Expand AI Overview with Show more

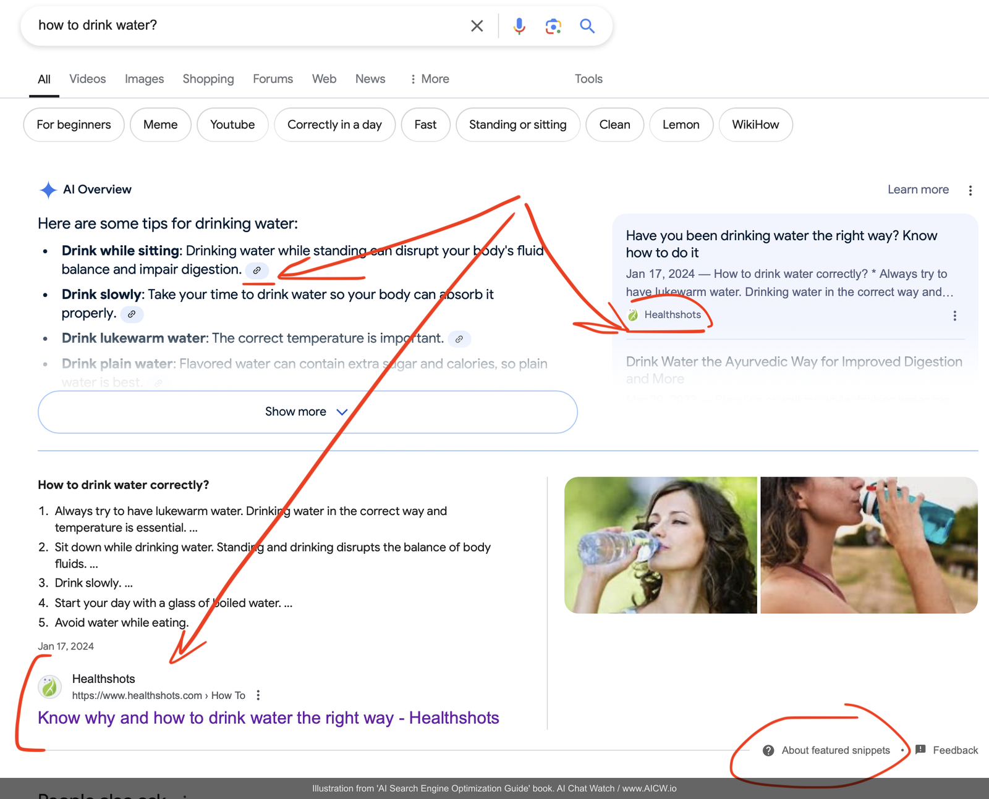(x=307, y=412)
